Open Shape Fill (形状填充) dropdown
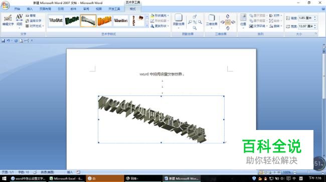Screen dimensions: 326x182 coord(159,15)
